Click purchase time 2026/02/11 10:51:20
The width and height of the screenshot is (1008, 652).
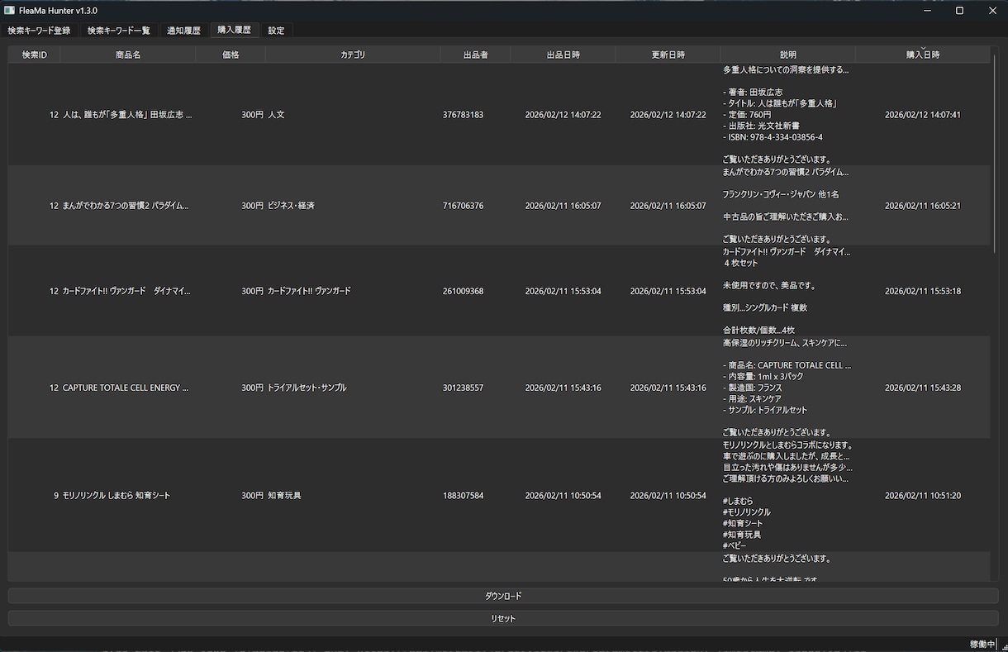coord(923,496)
